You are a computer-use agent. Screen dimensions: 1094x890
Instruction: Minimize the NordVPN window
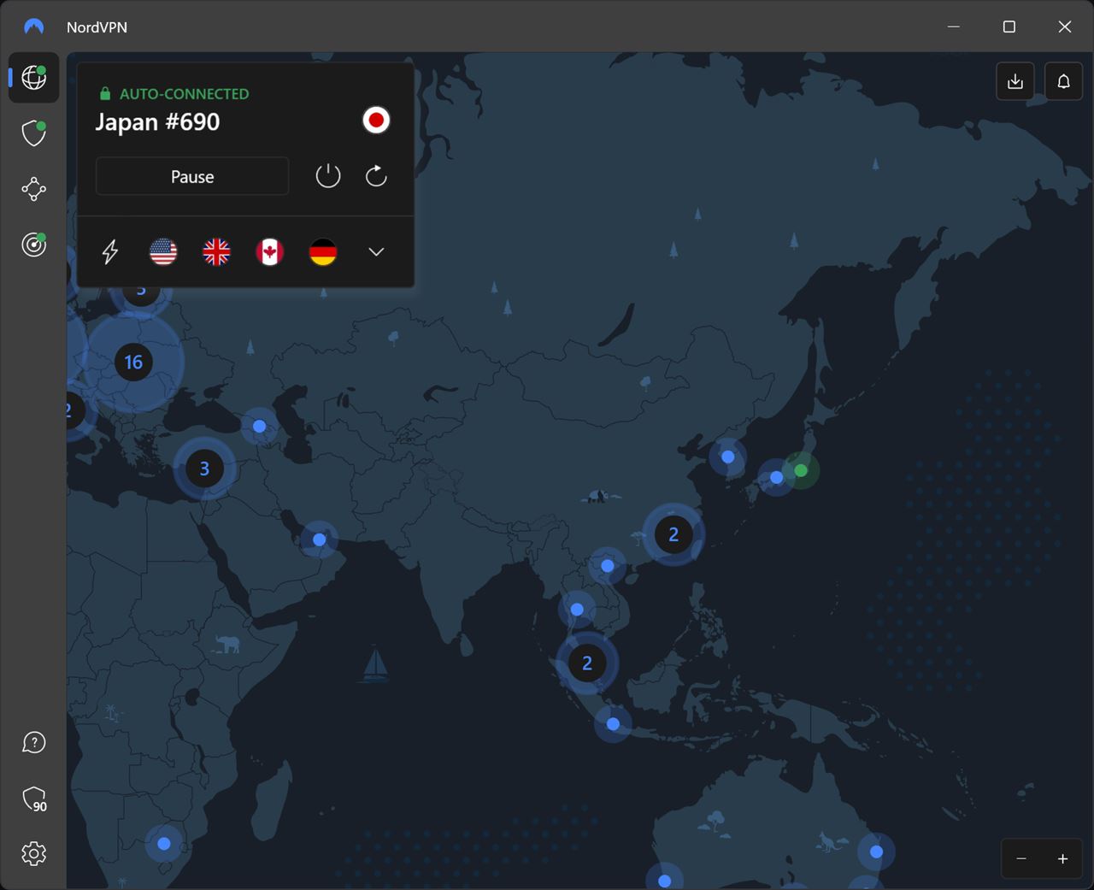[x=954, y=27]
